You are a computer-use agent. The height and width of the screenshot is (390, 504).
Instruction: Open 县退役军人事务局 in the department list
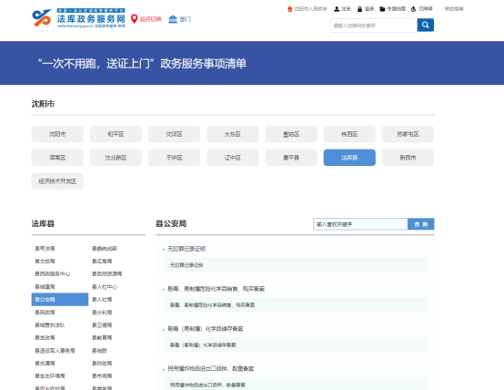coord(55,351)
